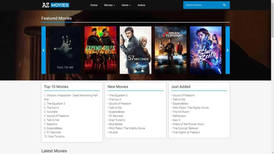Open the Actors page
This screenshot has width=274, height=154.
click(141, 5)
